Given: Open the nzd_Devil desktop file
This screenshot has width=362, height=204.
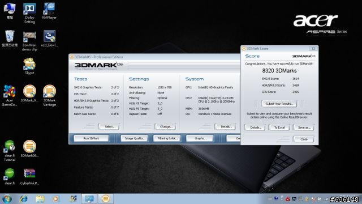Looking at the screenshot, I should 49,38.
